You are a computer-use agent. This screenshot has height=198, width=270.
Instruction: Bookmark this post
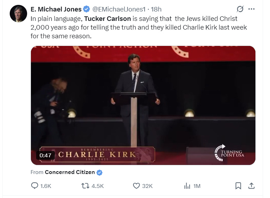(238, 186)
